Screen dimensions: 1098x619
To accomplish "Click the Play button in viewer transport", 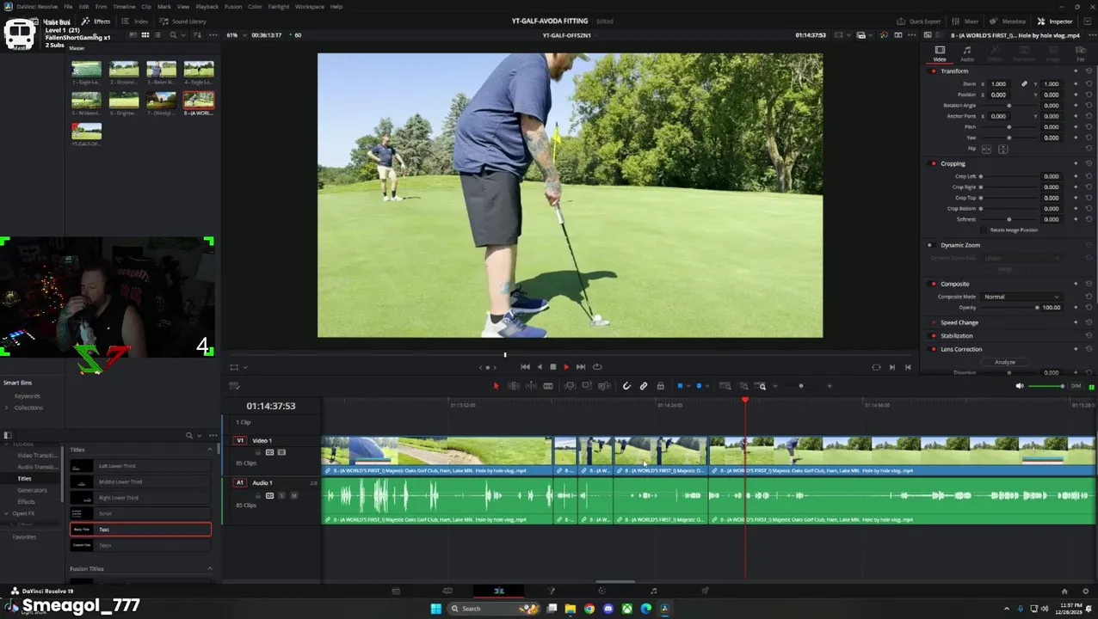I will (566, 367).
